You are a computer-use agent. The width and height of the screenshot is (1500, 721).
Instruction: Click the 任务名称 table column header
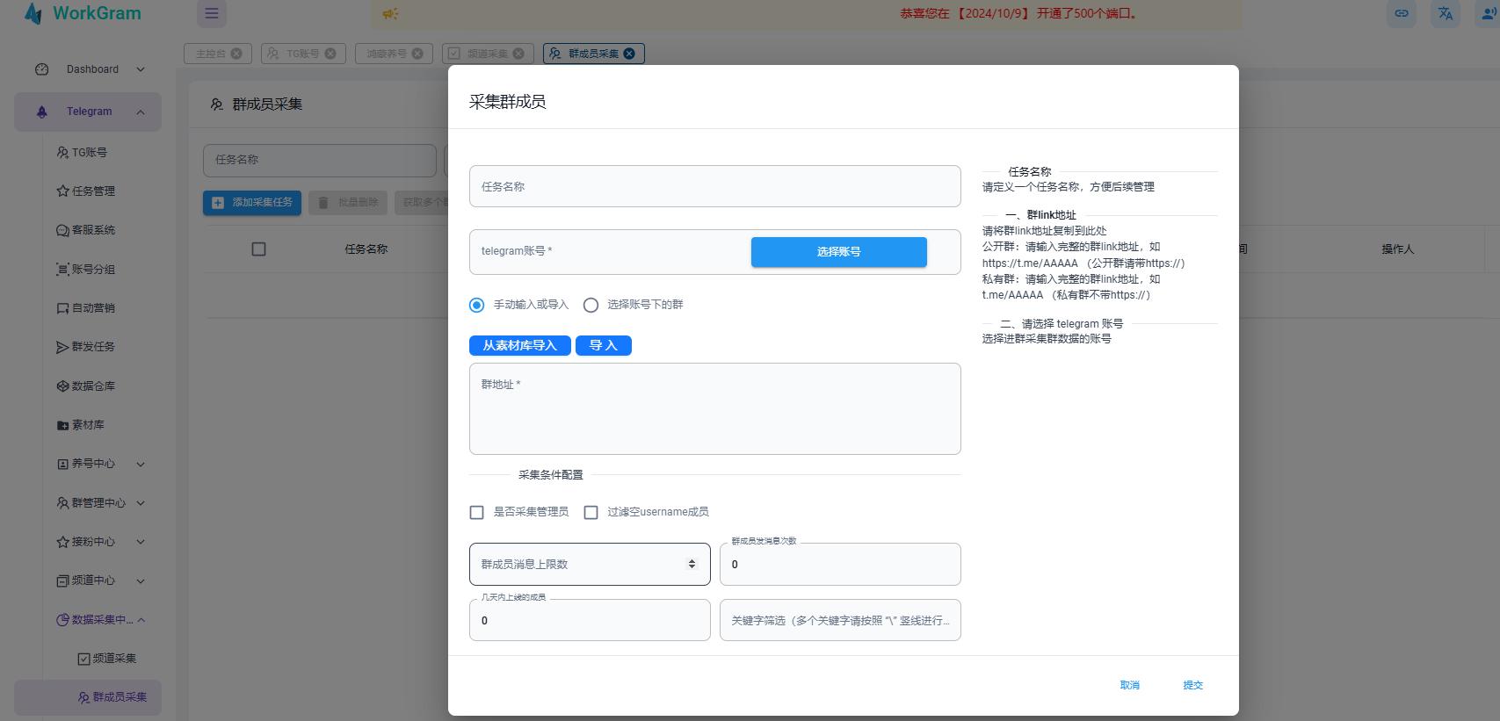pos(366,249)
